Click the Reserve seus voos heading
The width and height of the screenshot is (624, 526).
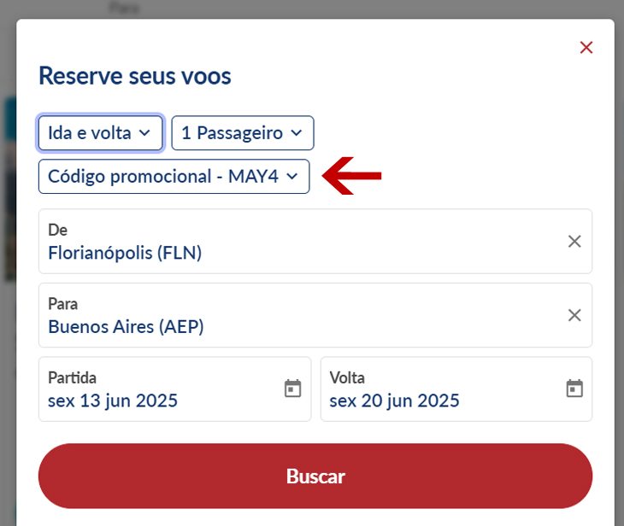135,75
